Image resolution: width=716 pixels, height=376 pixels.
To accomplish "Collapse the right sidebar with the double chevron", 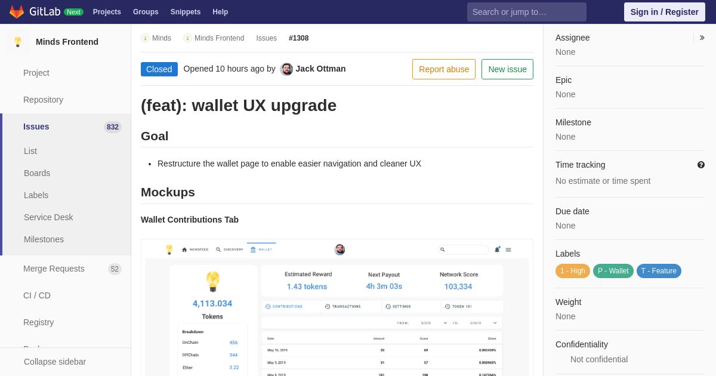I will [702, 38].
